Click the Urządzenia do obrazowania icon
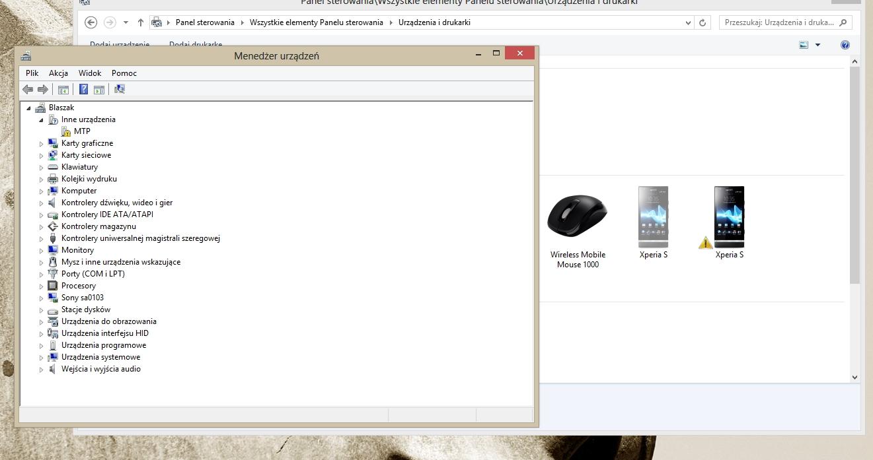The image size is (873, 460). click(x=53, y=321)
